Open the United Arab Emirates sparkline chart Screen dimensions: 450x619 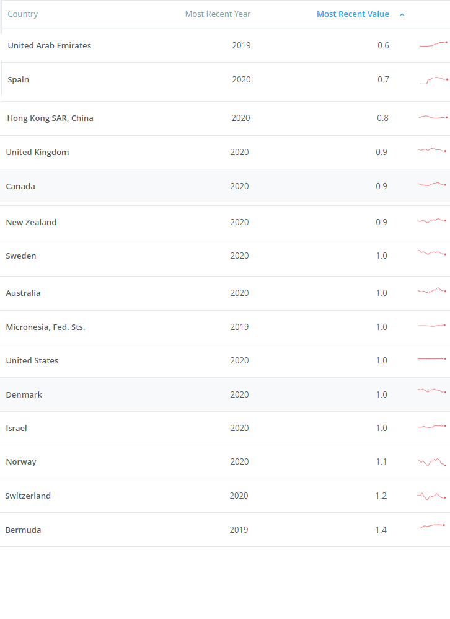433,44
